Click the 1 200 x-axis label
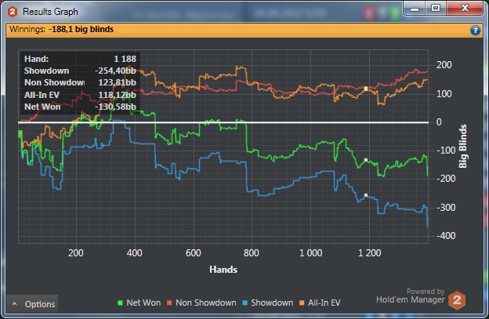This screenshot has height=319, width=489. 370,253
